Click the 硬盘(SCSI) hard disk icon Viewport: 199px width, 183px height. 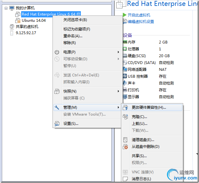pyautogui.click(x=125, y=56)
